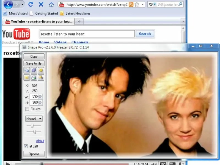This screenshot has height=165, width=220.
Task: Click the printer icon in Snapa
Action: click(x=34, y=78)
